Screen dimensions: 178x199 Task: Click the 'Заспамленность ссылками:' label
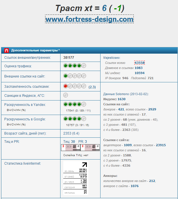click(x=27, y=87)
